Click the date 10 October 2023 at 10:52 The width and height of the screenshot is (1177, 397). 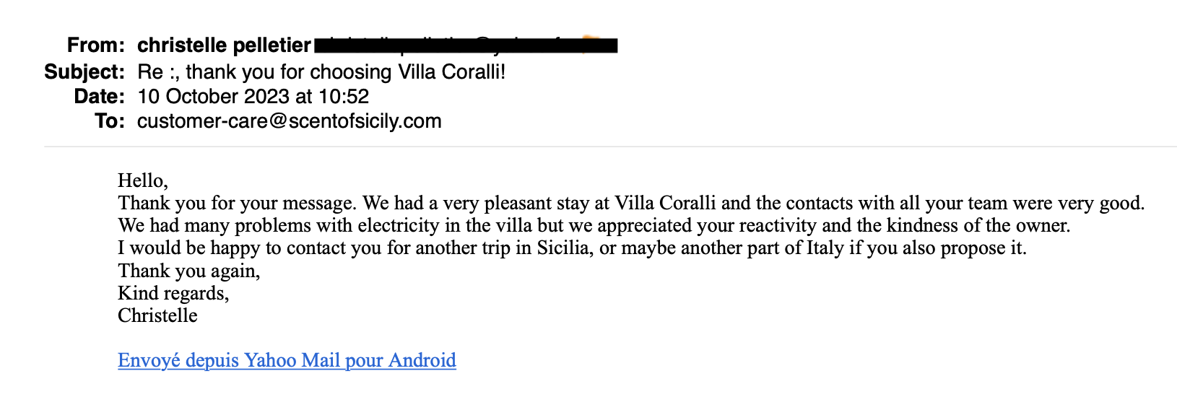253,97
